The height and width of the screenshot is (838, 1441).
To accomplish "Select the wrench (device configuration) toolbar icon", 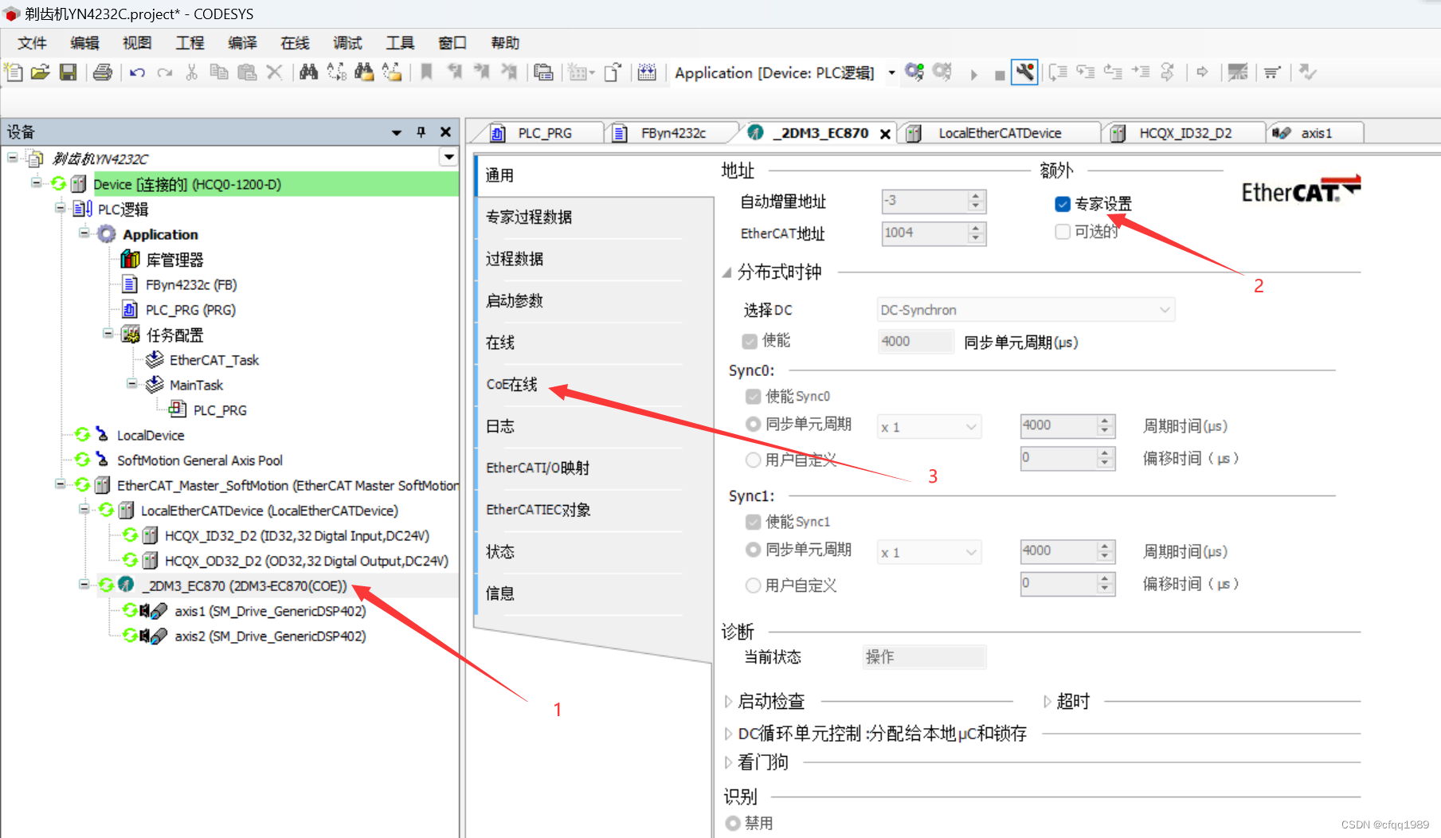I will 1024,72.
